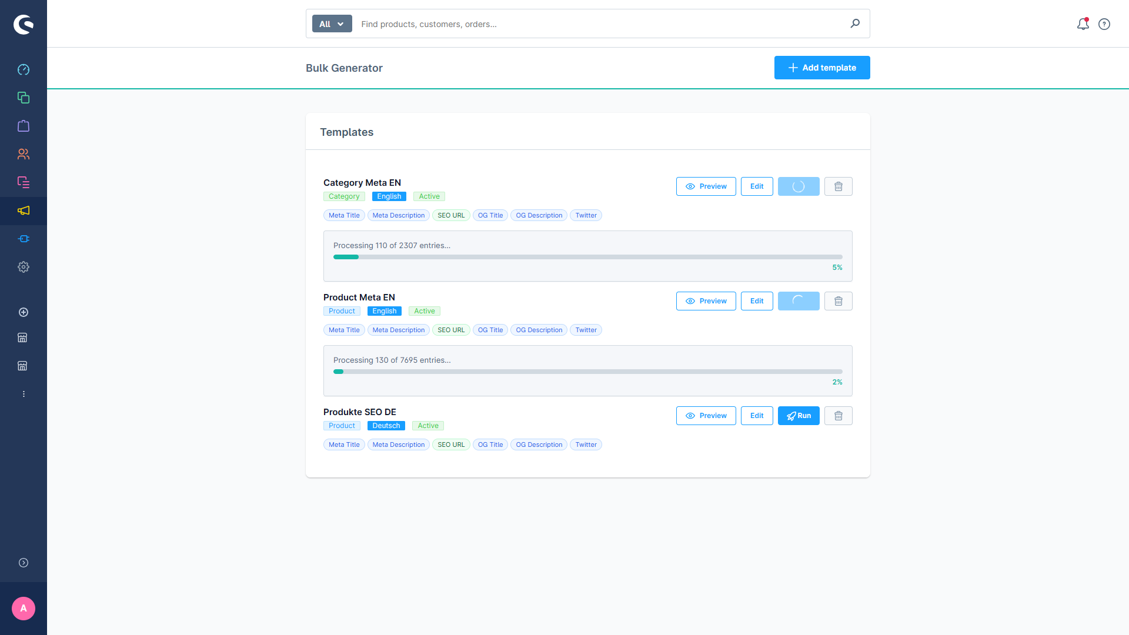1129x635 pixels.
Task: Expand the All search filter dropdown
Action: click(332, 24)
